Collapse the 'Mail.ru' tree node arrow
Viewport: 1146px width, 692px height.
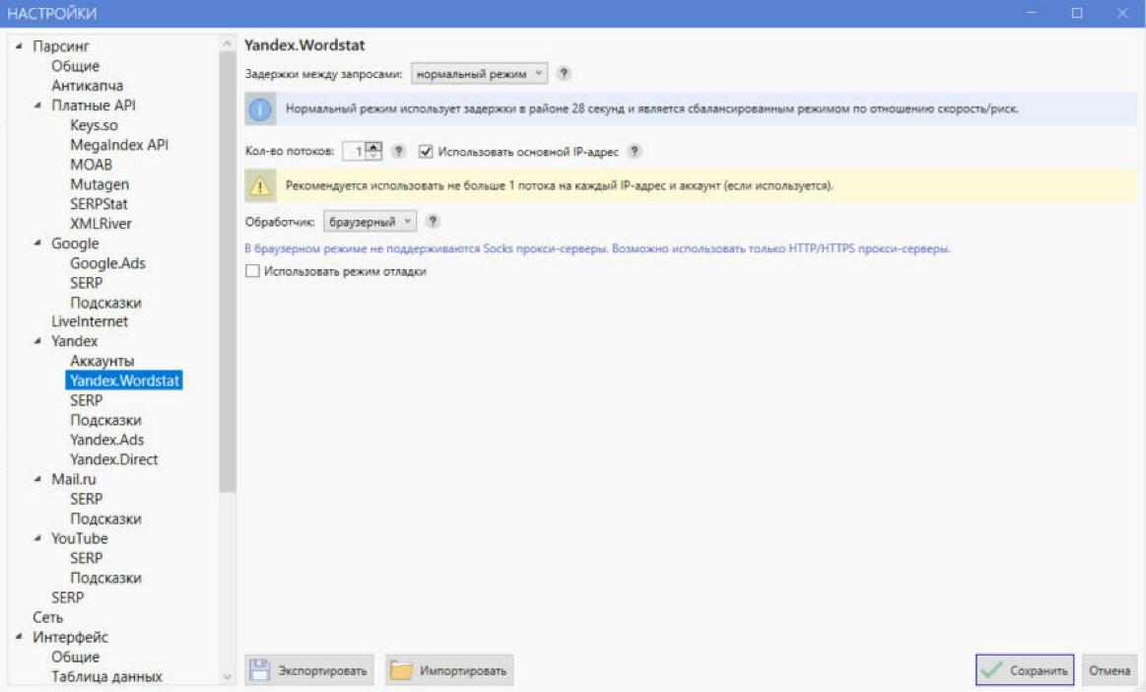point(38,479)
